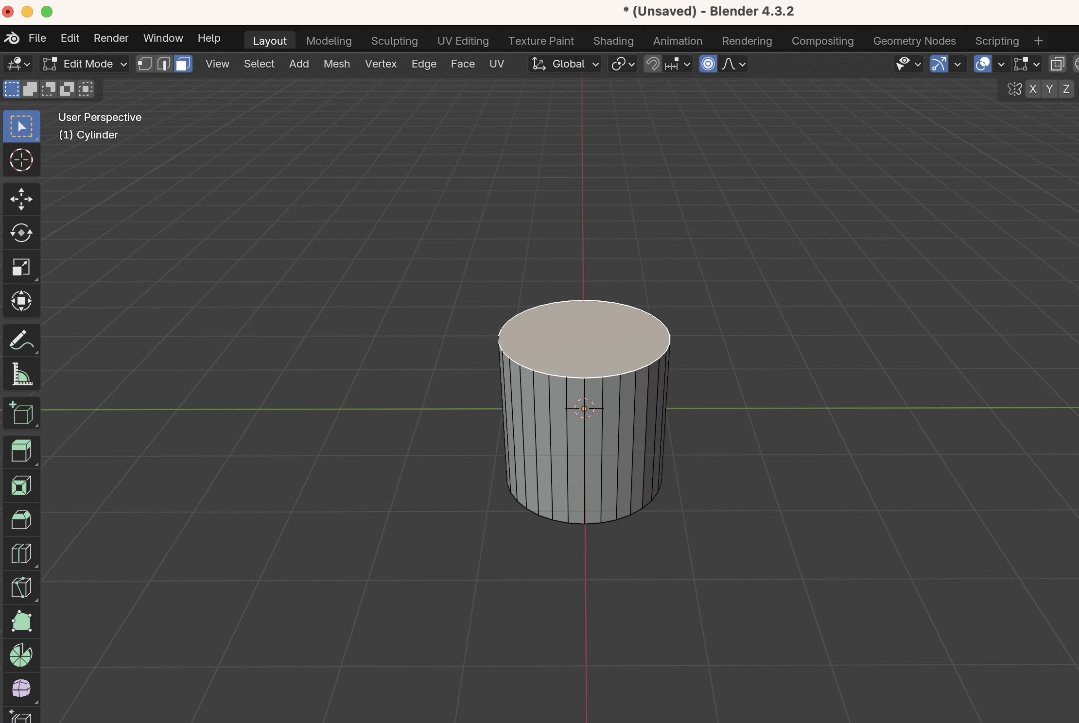Activate the 3D Cursor tool

click(x=21, y=160)
